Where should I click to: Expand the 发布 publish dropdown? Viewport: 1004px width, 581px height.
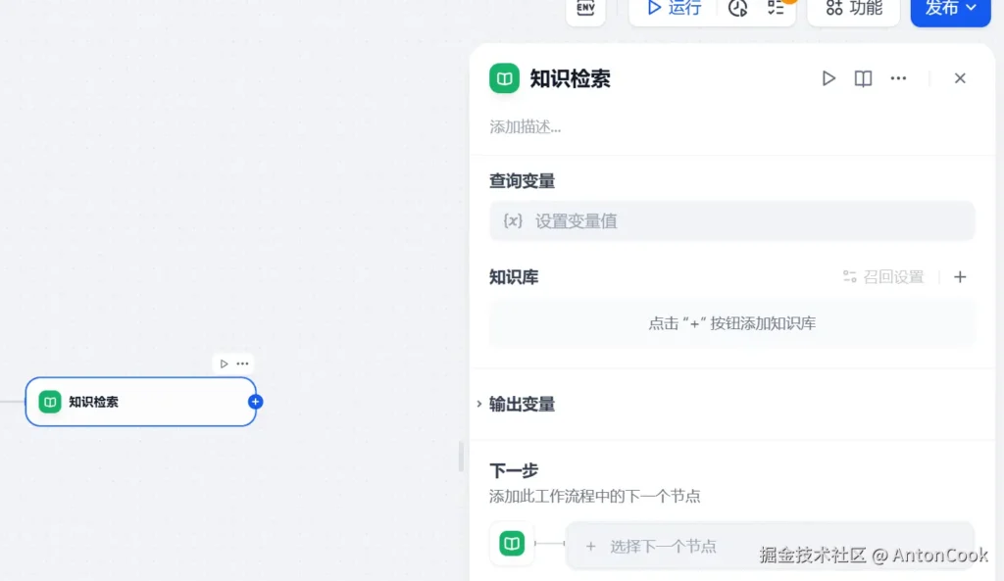click(950, 8)
